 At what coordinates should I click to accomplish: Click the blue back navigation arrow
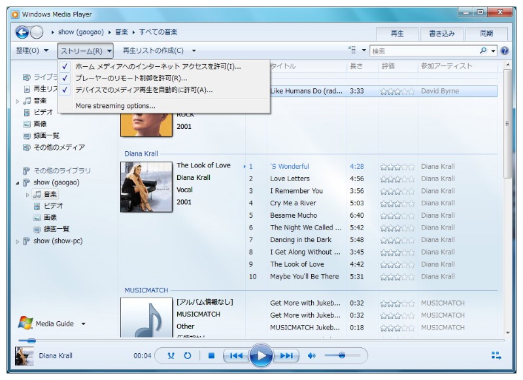22,32
